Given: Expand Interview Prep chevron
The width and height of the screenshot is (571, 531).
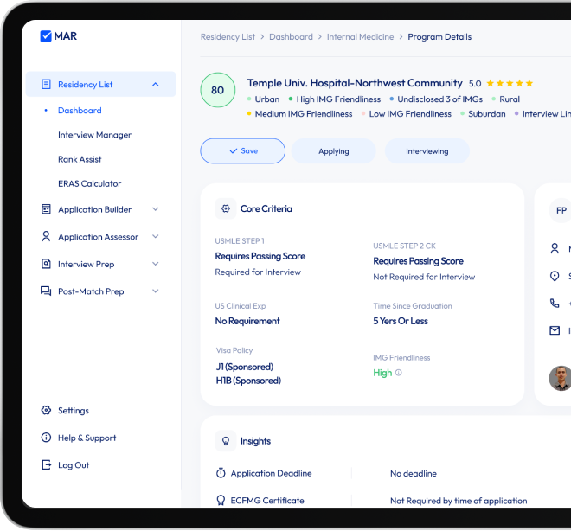Looking at the screenshot, I should click(x=156, y=264).
